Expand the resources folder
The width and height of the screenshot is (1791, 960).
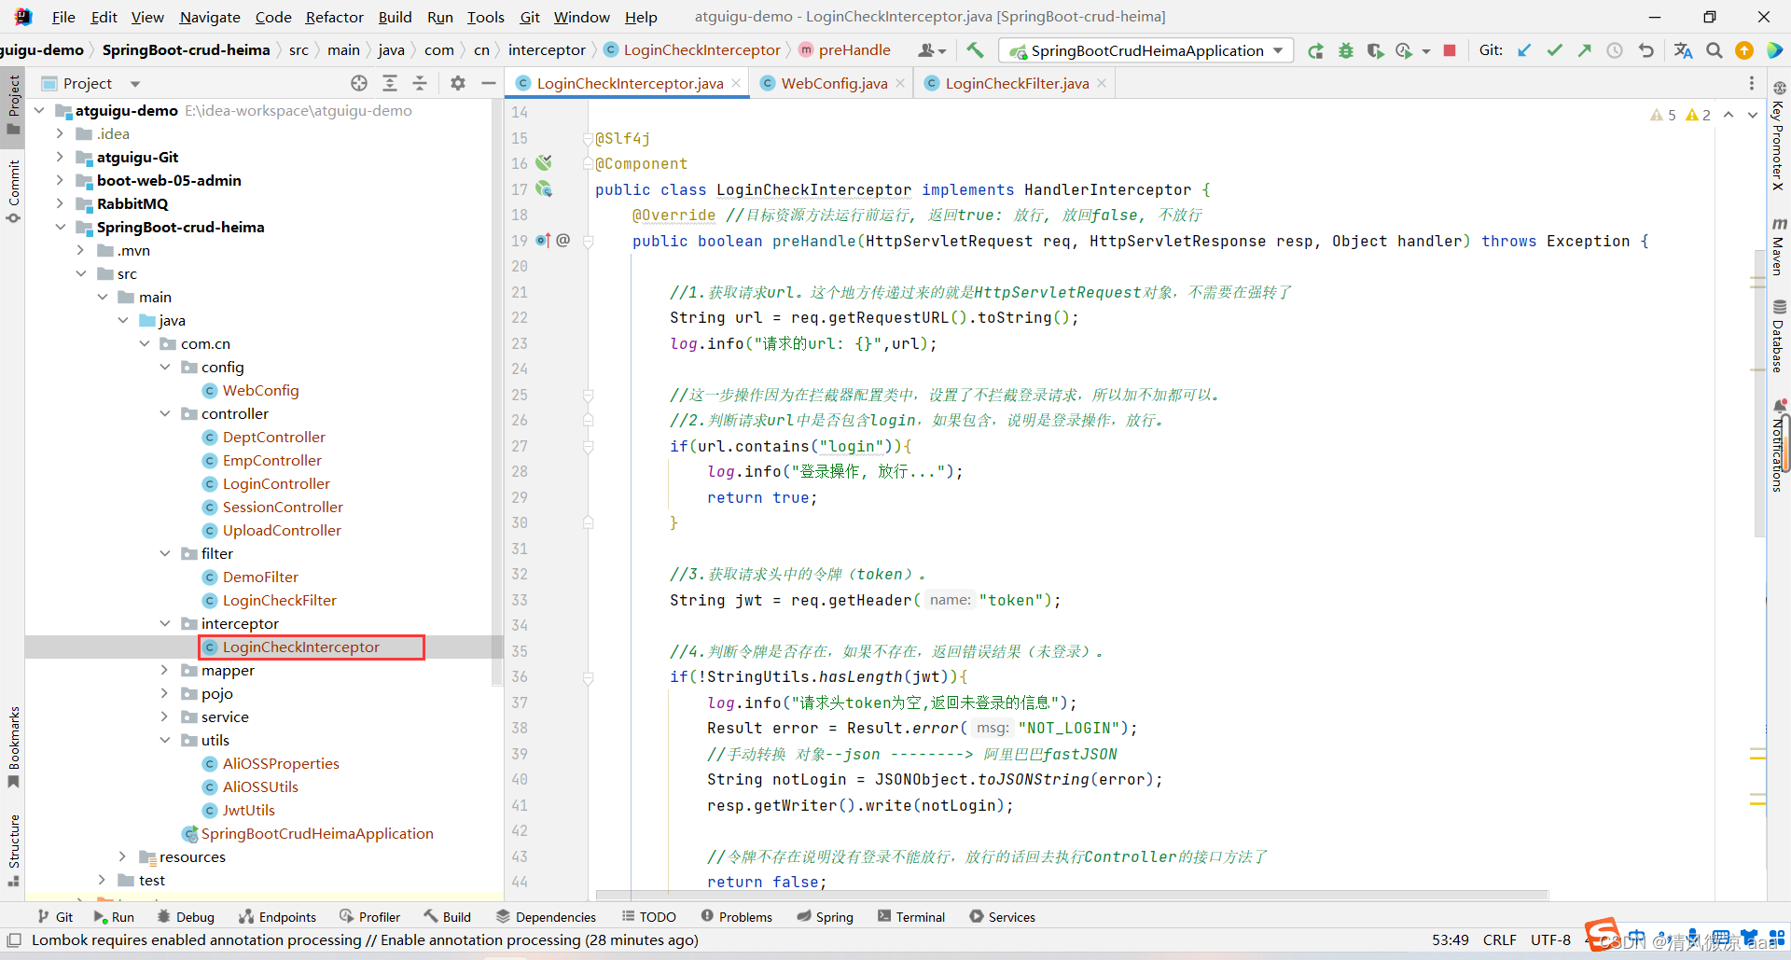click(123, 856)
